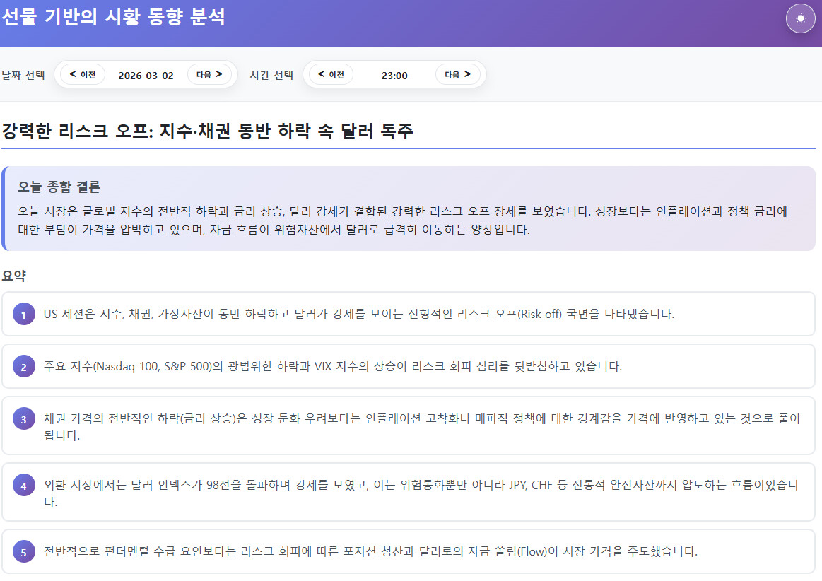The width and height of the screenshot is (822, 581).
Task: Click the date value 2026-03-02
Action: click(x=146, y=76)
